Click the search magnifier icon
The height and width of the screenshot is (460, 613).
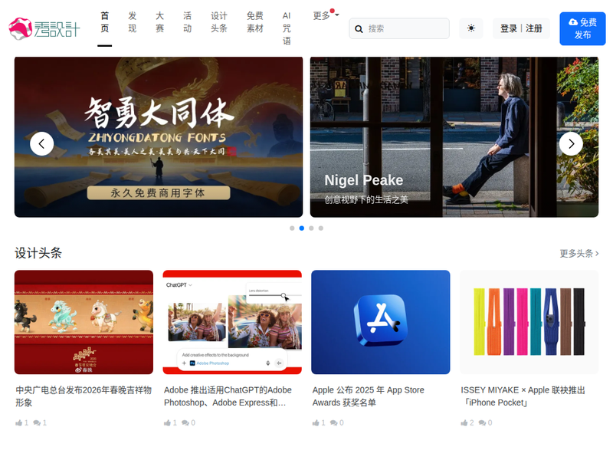click(x=359, y=29)
